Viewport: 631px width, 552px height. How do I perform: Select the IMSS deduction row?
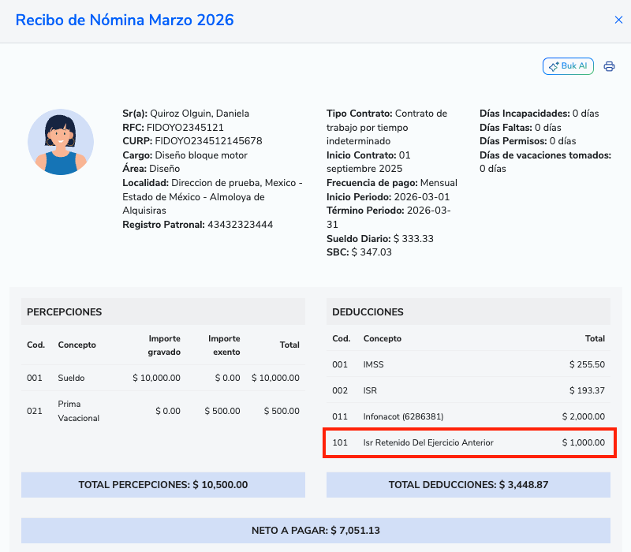tap(468, 364)
